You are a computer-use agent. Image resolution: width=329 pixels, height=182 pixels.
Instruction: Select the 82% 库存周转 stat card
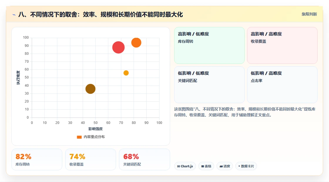coord(37,159)
